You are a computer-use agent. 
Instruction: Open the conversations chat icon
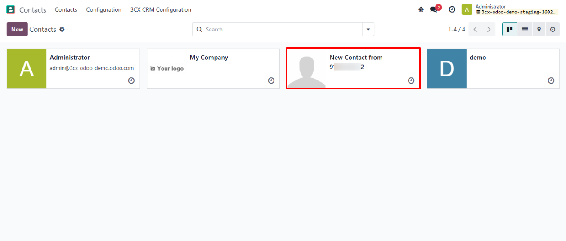pyautogui.click(x=434, y=9)
